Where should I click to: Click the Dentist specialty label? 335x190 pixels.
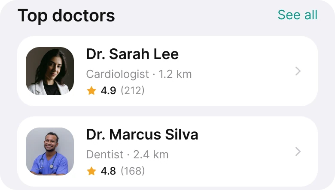click(105, 154)
